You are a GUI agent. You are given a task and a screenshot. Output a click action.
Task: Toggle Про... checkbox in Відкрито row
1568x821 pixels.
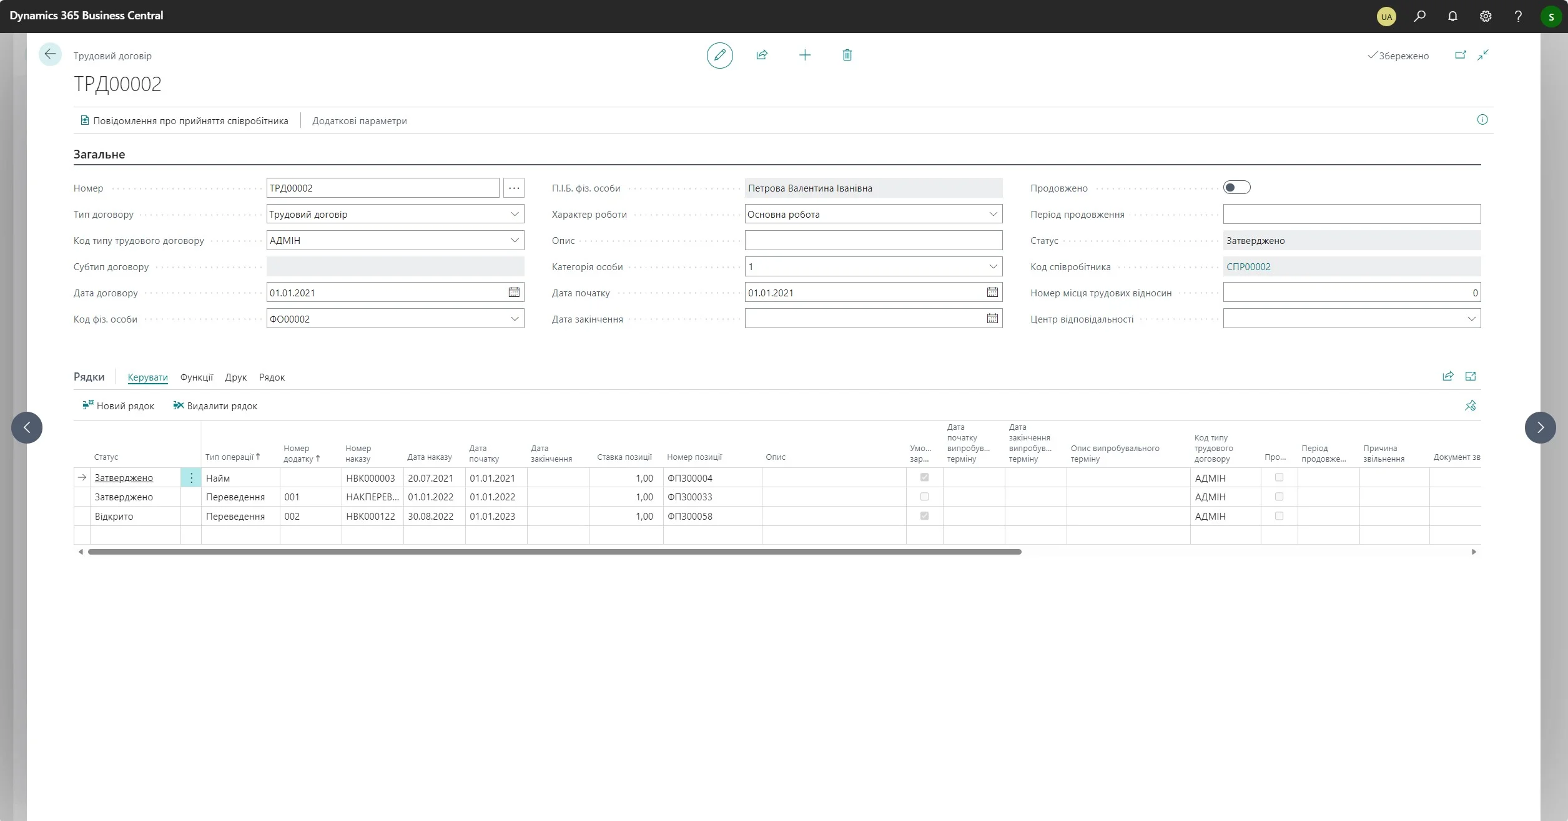(1279, 517)
